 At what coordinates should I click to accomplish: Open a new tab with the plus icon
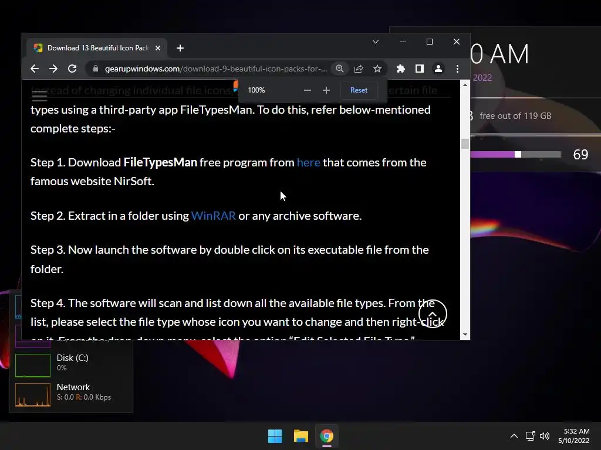point(180,48)
